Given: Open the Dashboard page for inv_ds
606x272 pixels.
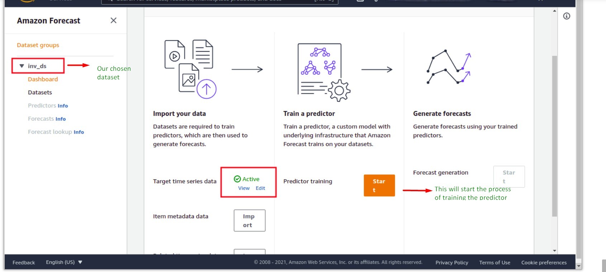Looking at the screenshot, I should (x=43, y=79).
